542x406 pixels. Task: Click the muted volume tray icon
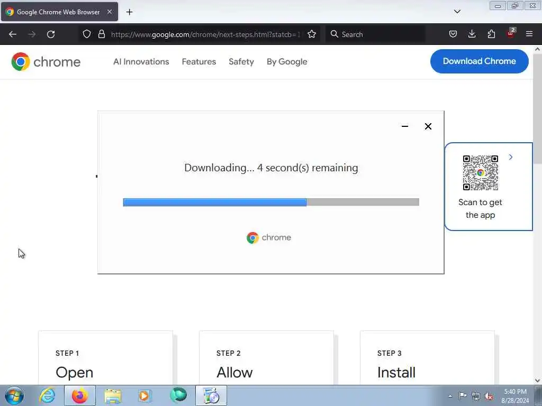click(x=489, y=396)
